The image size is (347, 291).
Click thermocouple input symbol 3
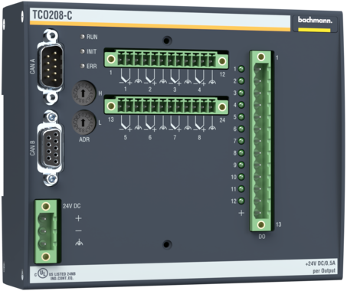175,77
